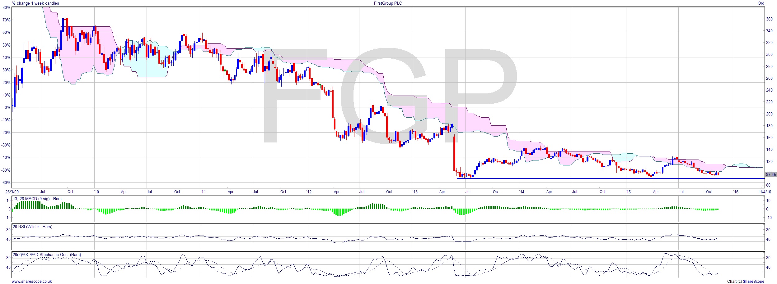This screenshot has height=284, width=777.
Task: Select the 20 RSI (Wilder - Bars) label
Action: point(32,227)
